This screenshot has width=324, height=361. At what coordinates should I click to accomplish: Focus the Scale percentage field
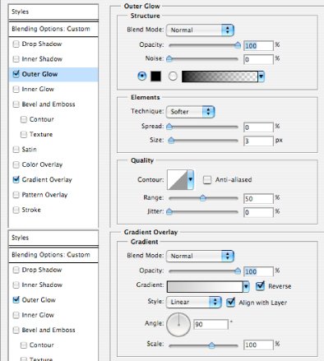click(258, 345)
